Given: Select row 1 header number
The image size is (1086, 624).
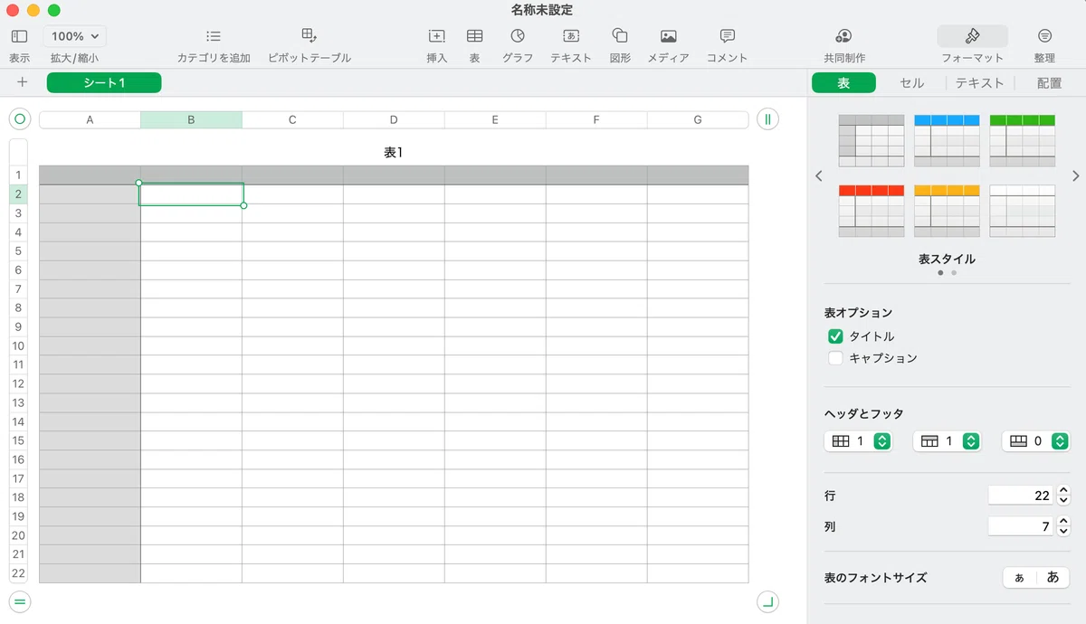Looking at the screenshot, I should pos(18,175).
